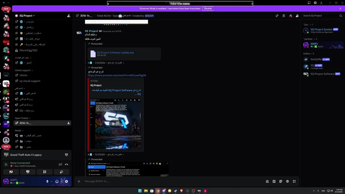Toggle notification settings bell in channel header

(x=284, y=16)
